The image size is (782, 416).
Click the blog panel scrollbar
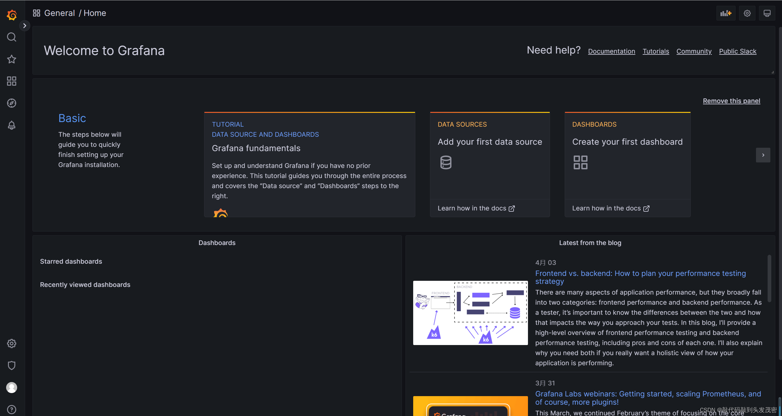[x=769, y=278]
